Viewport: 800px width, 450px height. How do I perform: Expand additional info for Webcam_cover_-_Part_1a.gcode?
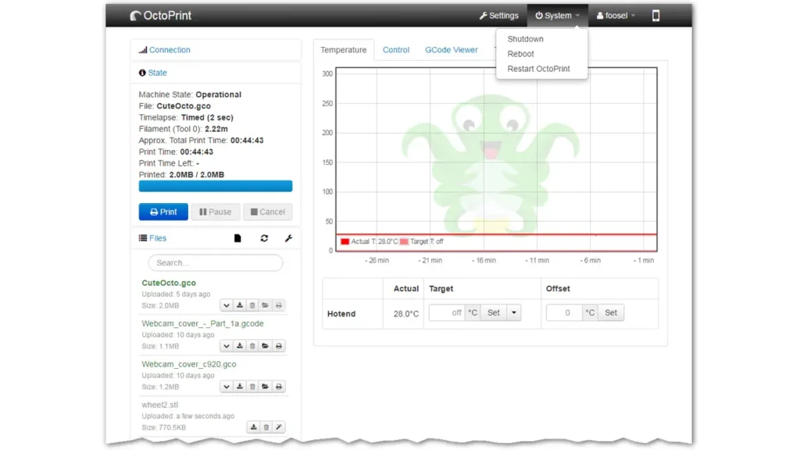click(x=226, y=346)
